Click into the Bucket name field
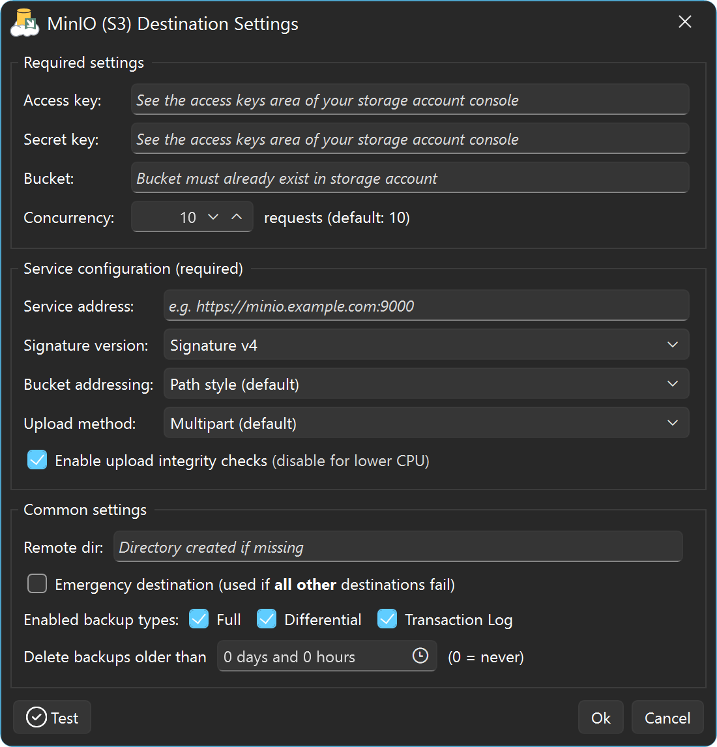The image size is (717, 747). point(410,178)
